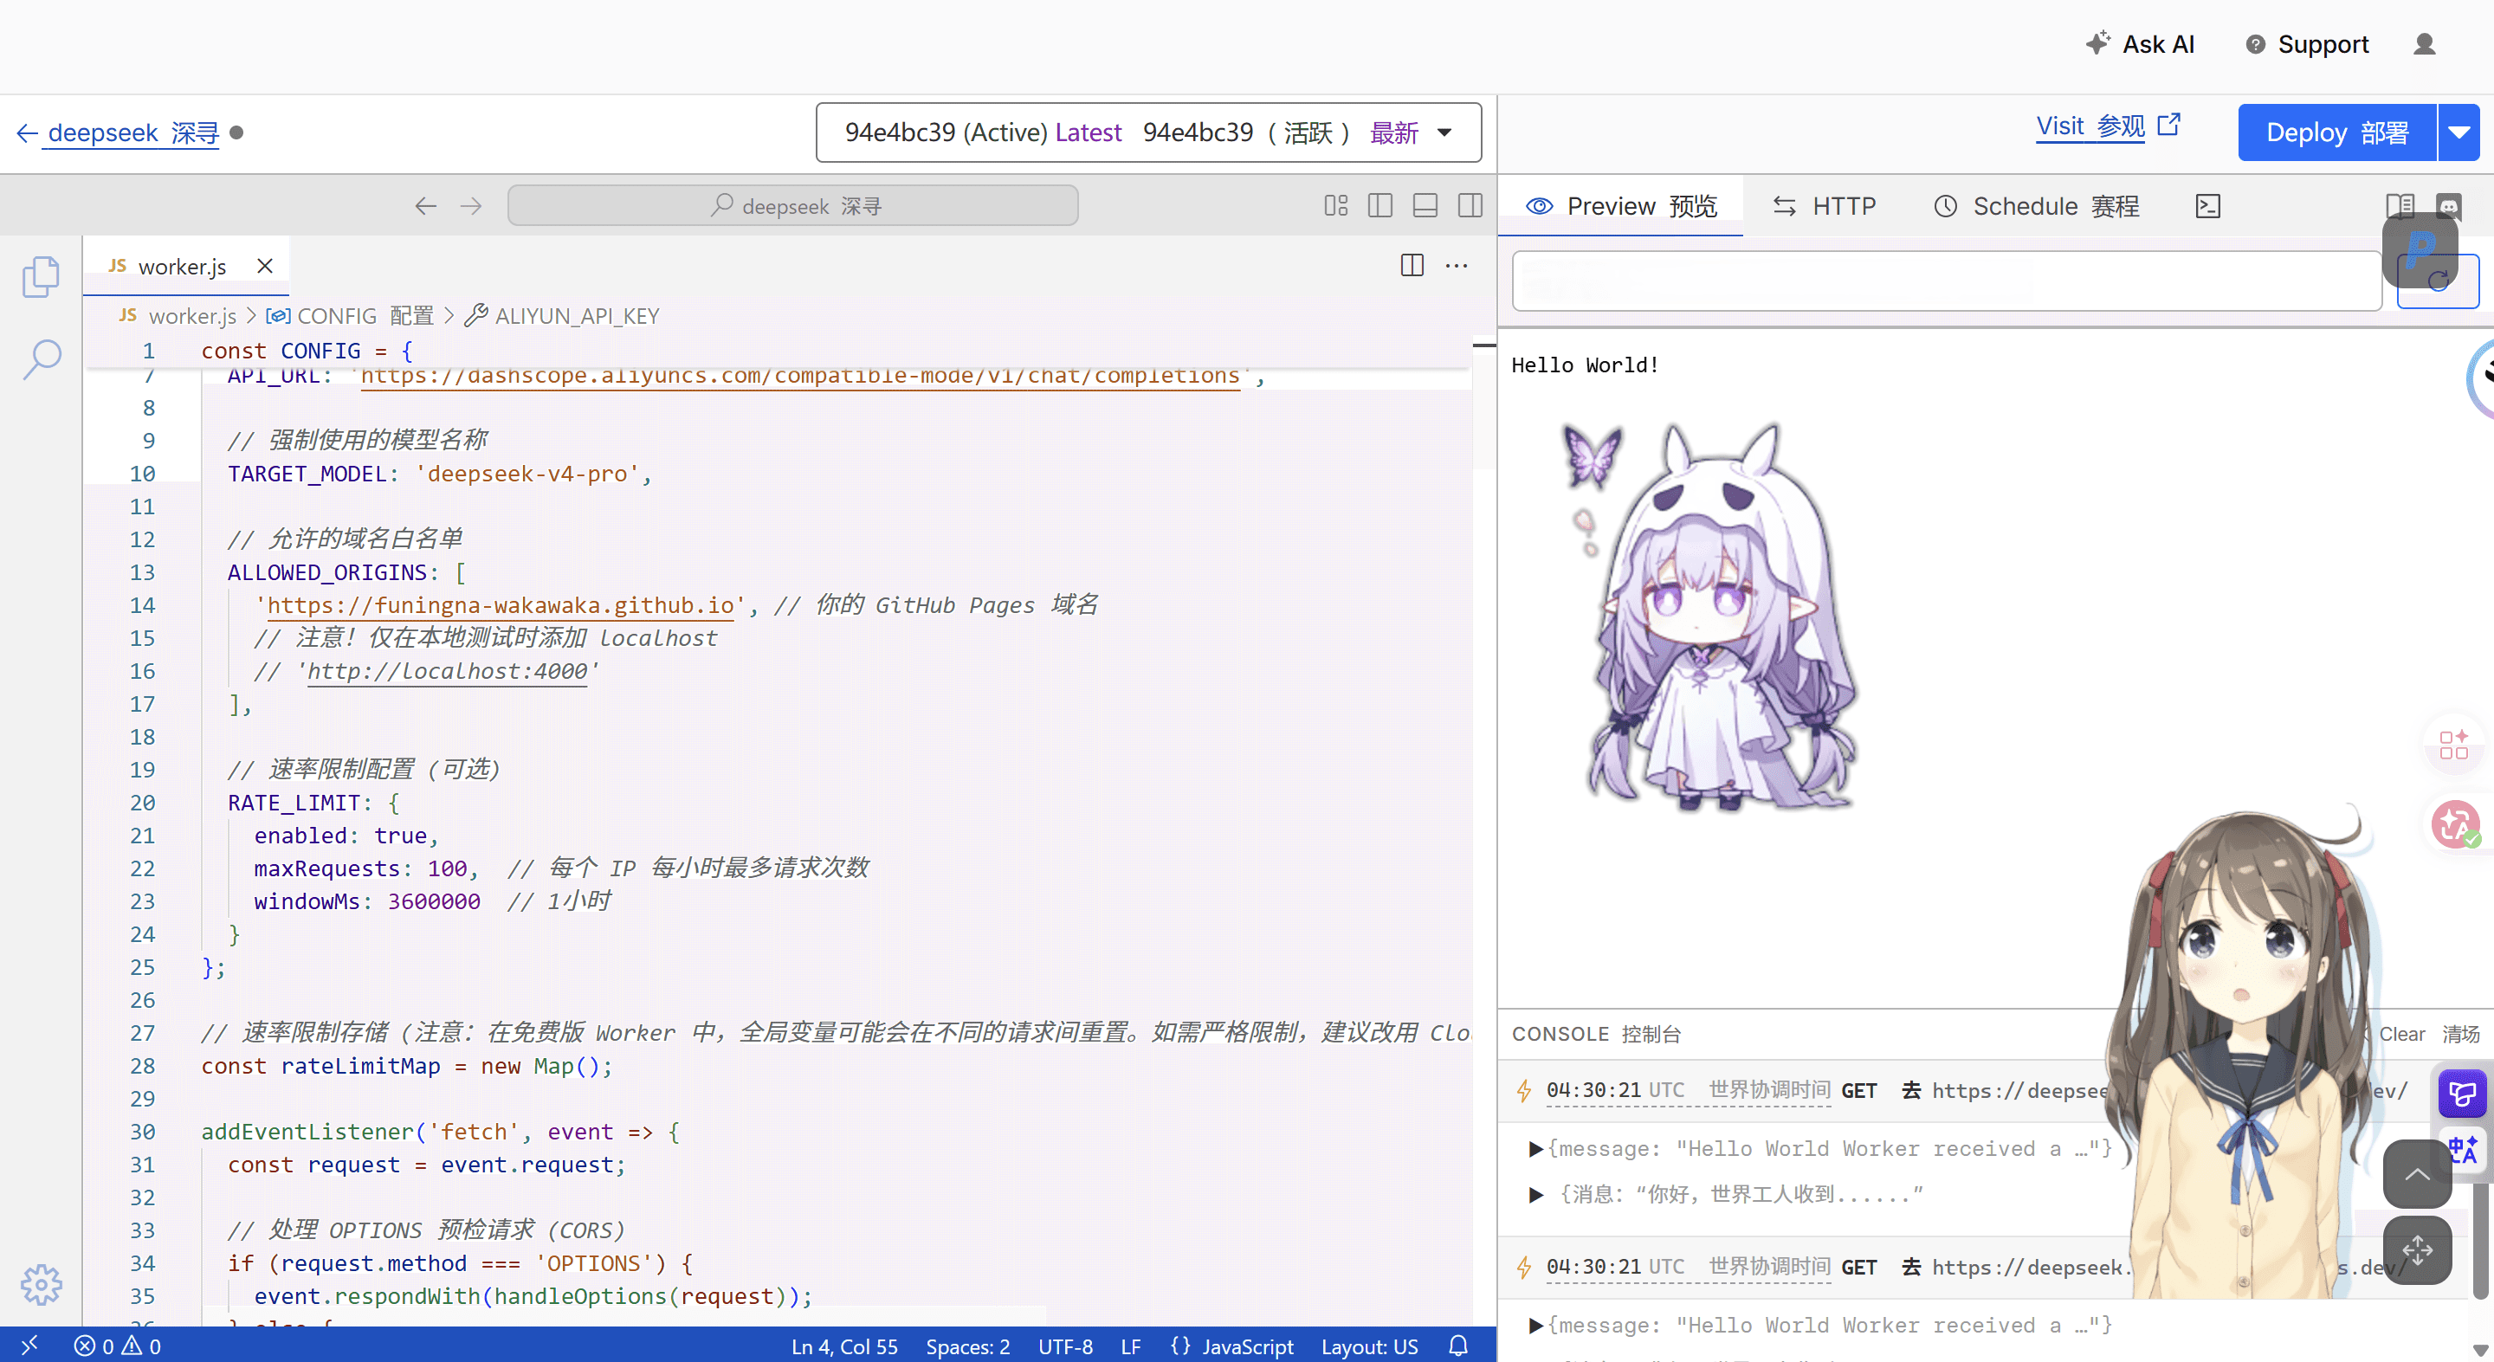Screen dimensions: 2494x1362
Task: Click the refresh preview button
Action: (x=2438, y=281)
